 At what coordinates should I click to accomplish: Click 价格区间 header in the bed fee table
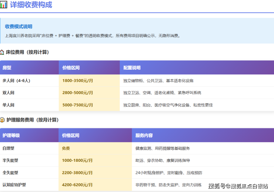click(x=71, y=68)
